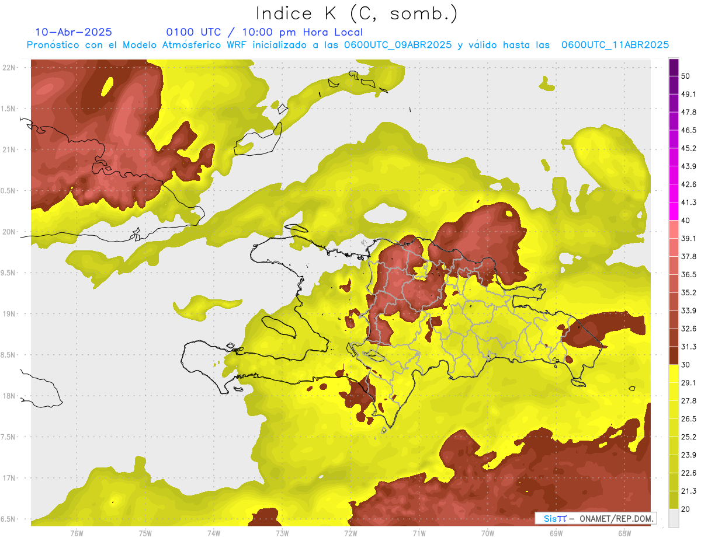This screenshot has width=701, height=541.
Task: Pick the light gray colorbar segment below 20
Action: (x=674, y=517)
